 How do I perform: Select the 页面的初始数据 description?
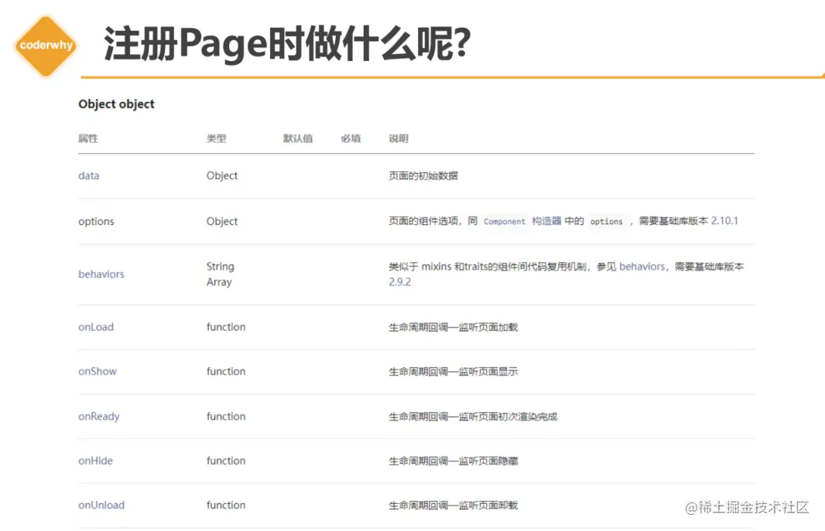click(x=423, y=176)
